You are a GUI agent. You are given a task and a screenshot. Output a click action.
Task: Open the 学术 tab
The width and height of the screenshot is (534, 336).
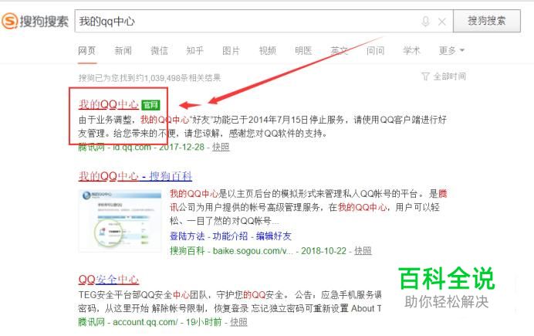tap(411, 51)
